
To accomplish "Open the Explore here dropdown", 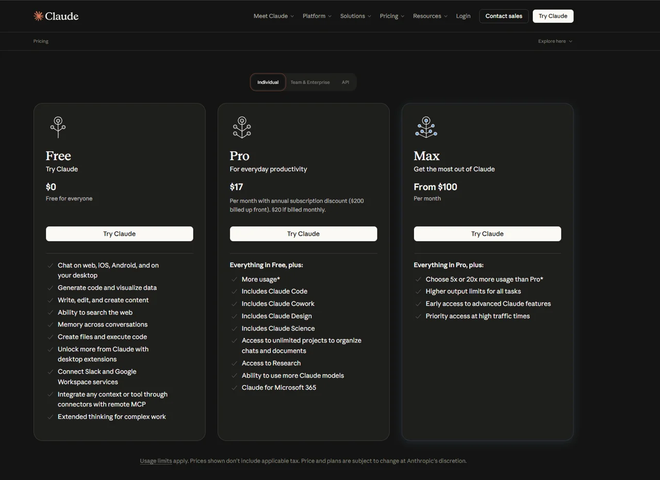I will pyautogui.click(x=555, y=41).
